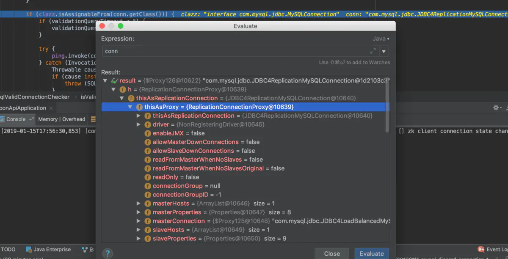Expand the slaveHosts node

point(138,230)
